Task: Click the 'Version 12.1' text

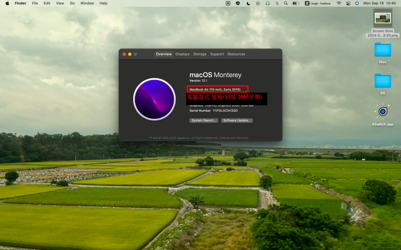Action: tap(198, 80)
